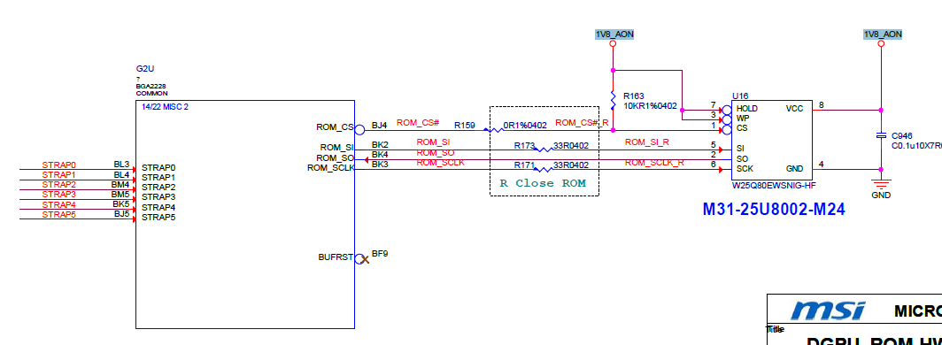Image resolution: width=942 pixels, height=345 pixels.
Task: Click the ROM_CS#_R net label
Action: point(583,123)
